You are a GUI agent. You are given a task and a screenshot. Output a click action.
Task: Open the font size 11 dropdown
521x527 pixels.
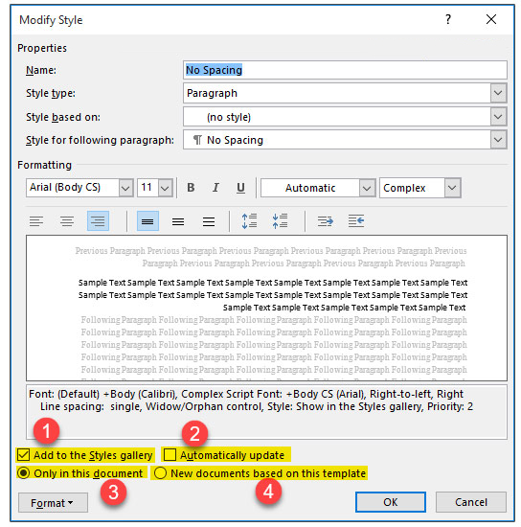[x=165, y=188]
